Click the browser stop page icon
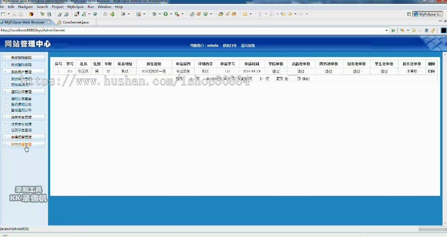447x237 pixels. [427, 30]
